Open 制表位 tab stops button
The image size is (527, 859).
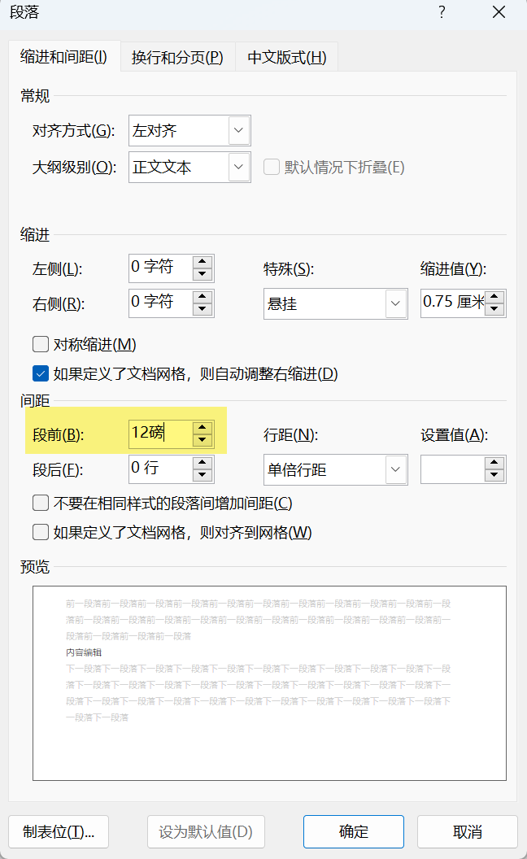(x=59, y=831)
